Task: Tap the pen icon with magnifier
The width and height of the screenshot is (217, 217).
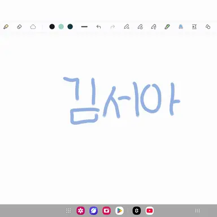Action: pos(127,27)
